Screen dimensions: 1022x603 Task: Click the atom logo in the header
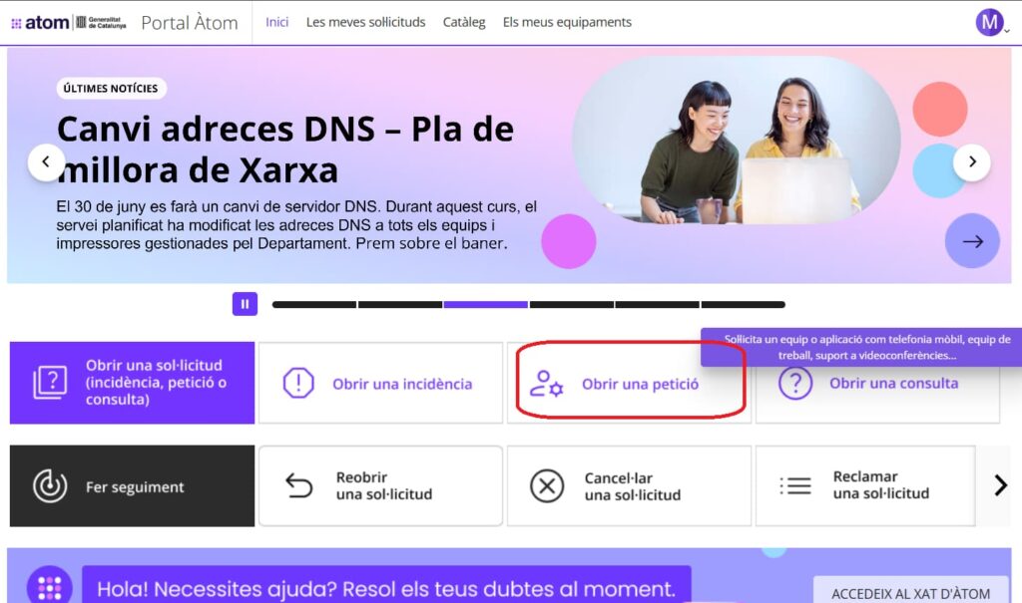coord(40,23)
